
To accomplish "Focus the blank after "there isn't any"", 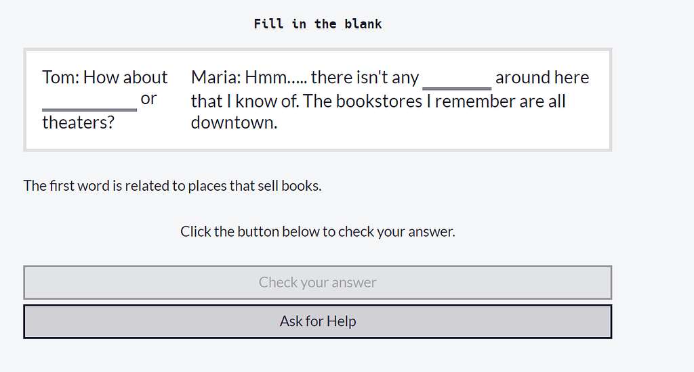I will [457, 79].
